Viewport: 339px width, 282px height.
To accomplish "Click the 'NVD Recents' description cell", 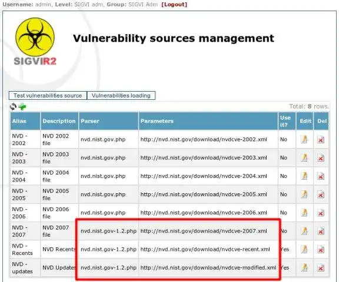I will 59,250.
